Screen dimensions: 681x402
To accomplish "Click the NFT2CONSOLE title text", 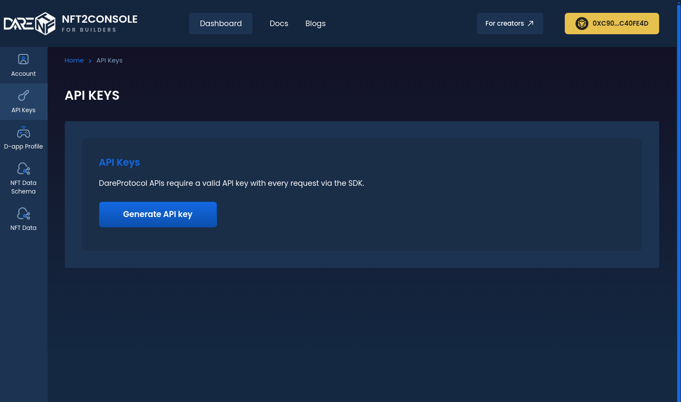I will click(x=99, y=19).
